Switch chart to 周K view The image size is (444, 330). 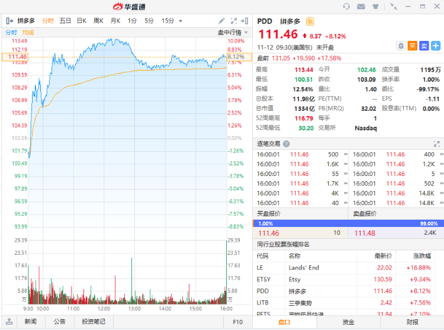point(98,21)
